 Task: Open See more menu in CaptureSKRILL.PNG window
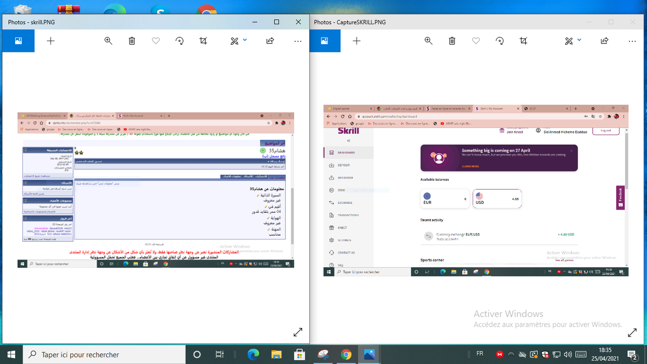[632, 41]
